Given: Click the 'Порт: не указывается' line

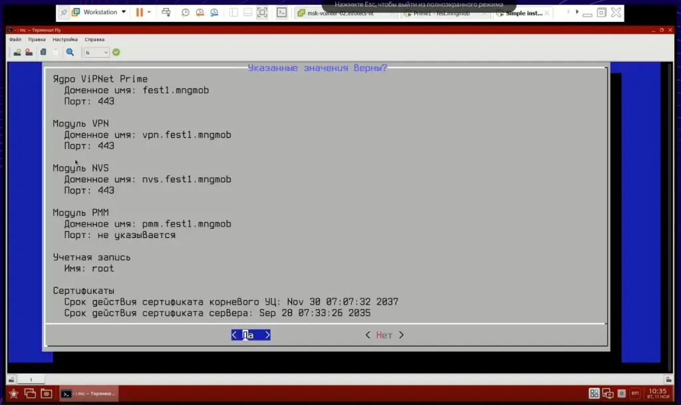Looking at the screenshot, I should 120,235.
